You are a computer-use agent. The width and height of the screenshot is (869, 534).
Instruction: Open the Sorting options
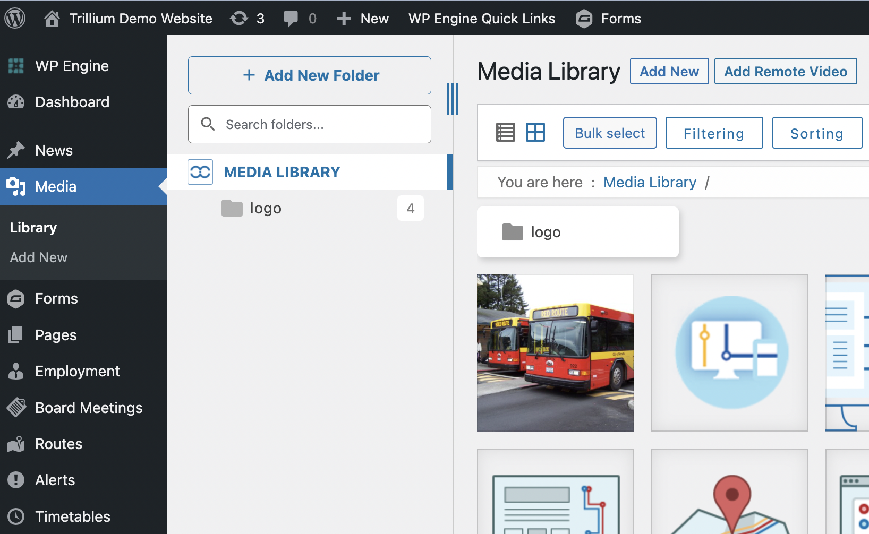(x=816, y=133)
